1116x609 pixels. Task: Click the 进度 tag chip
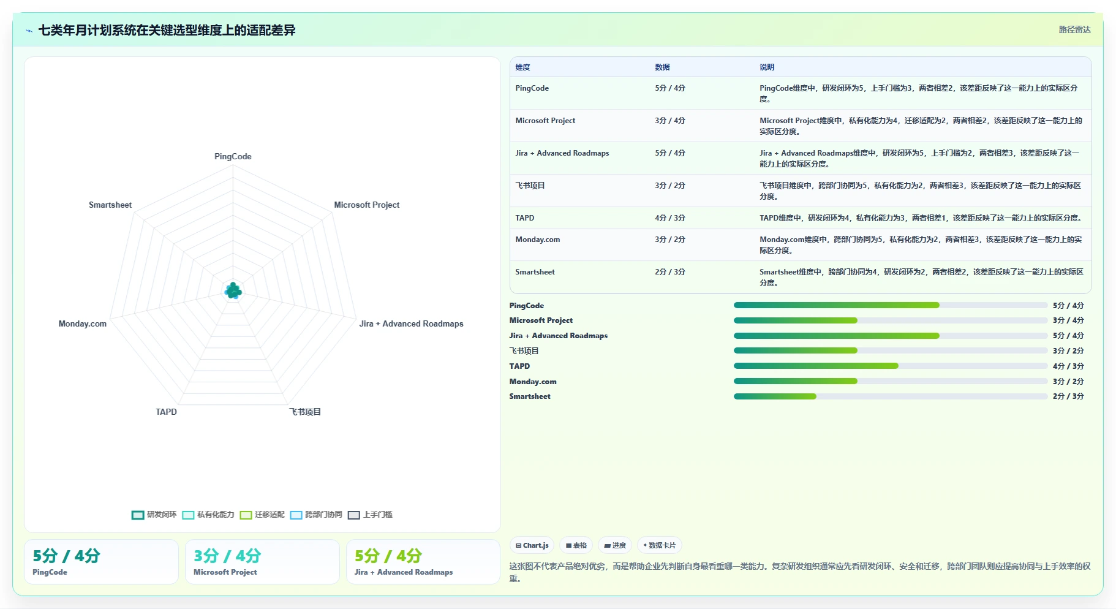615,545
